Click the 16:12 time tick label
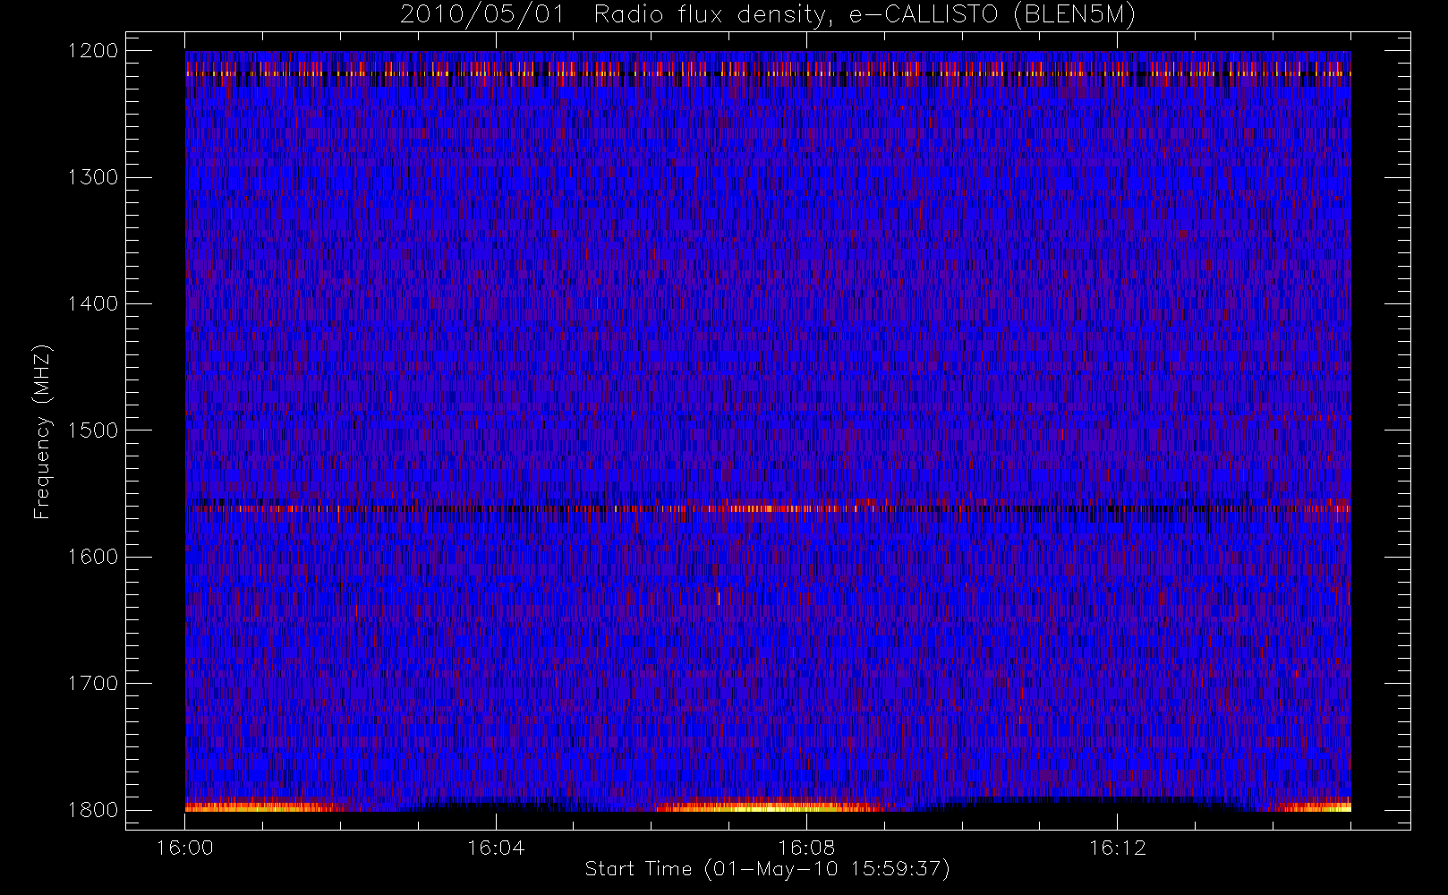This screenshot has height=895, width=1448. 1117,848
